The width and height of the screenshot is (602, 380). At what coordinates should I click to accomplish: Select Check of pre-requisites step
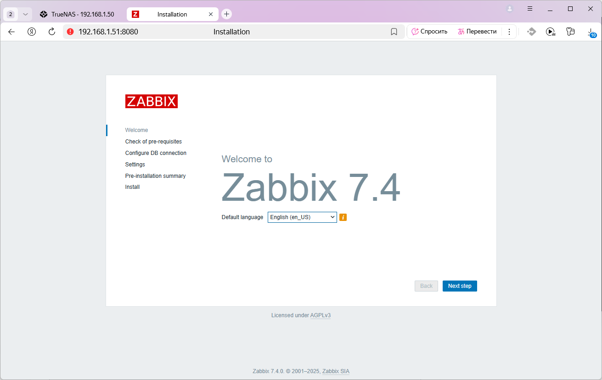[x=153, y=142]
